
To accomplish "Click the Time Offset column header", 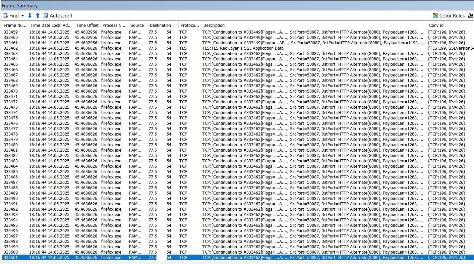I will [x=87, y=25].
